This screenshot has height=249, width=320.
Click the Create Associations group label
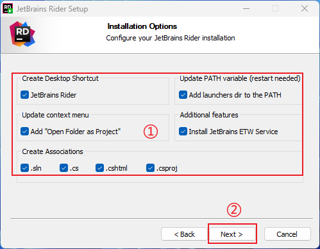click(53, 151)
